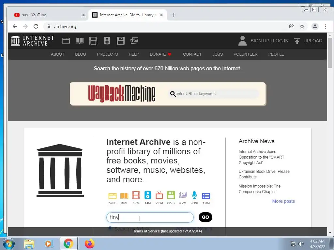Open the HELP menu item
The image size is (334, 250).
(134, 54)
